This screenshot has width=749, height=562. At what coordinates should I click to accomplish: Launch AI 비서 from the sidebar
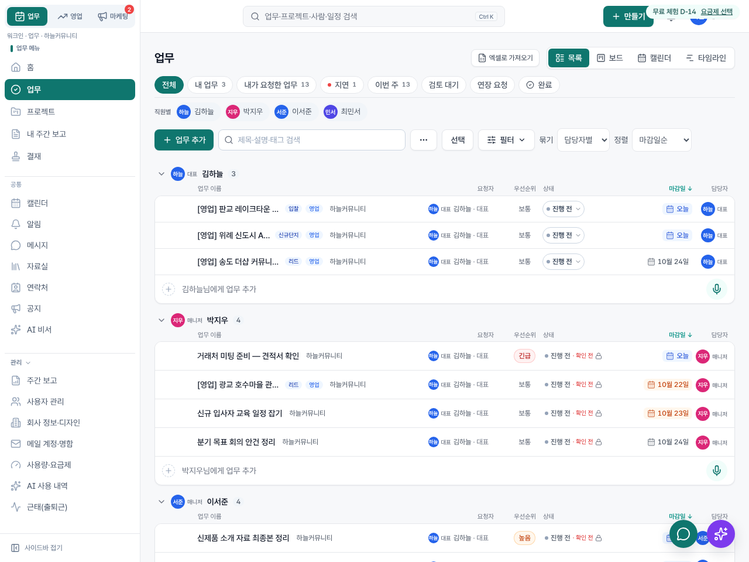pyautogui.click(x=70, y=330)
